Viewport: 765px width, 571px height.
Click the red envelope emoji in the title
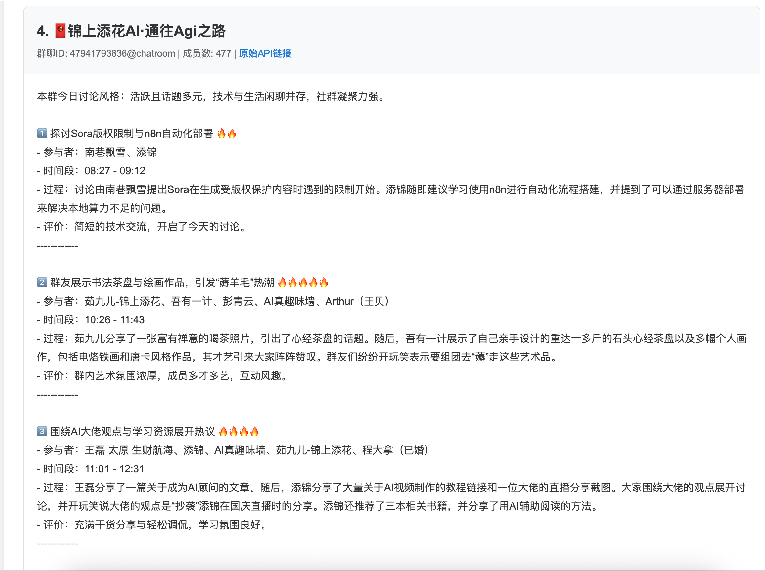[60, 31]
